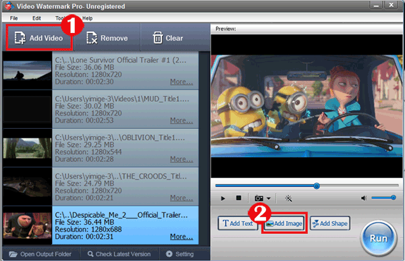Open Output Folder
This screenshot has height=261, width=405.
coord(40,254)
